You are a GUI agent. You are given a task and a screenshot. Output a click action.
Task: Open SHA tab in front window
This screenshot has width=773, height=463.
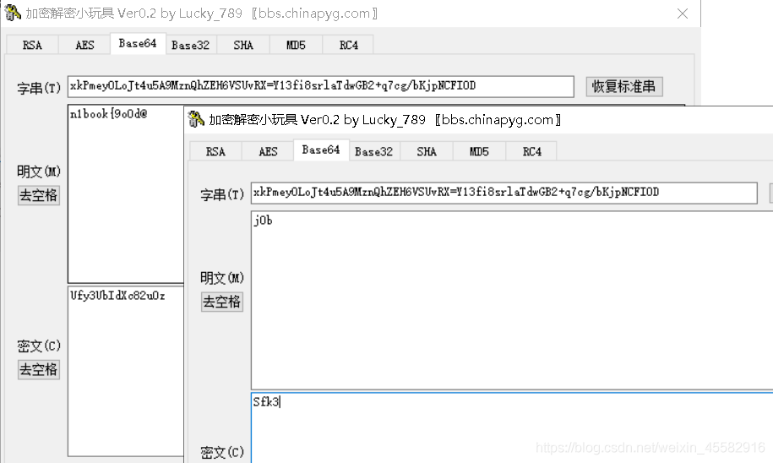pyautogui.click(x=427, y=151)
